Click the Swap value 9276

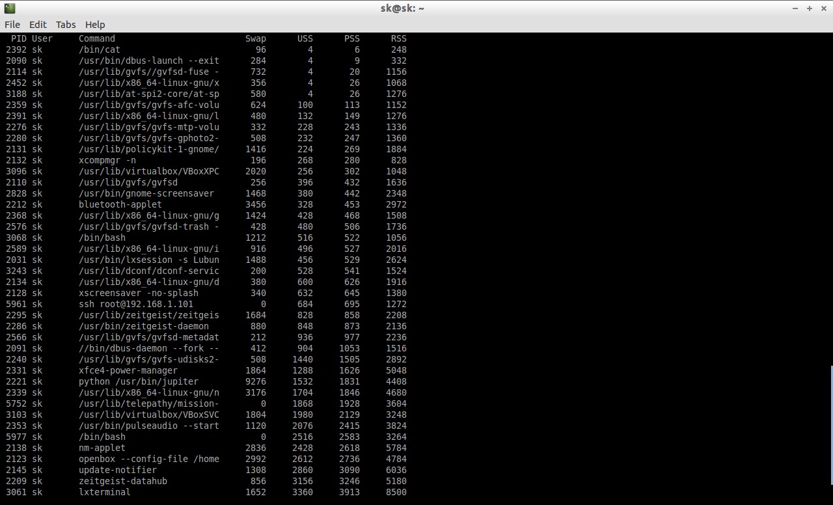(x=256, y=381)
